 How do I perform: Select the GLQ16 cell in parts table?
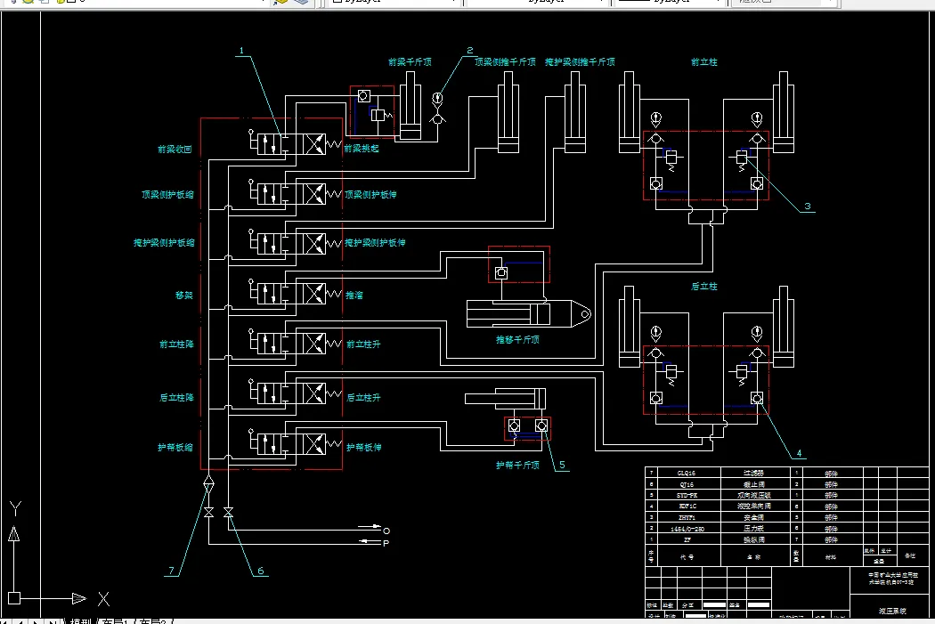tap(687, 474)
